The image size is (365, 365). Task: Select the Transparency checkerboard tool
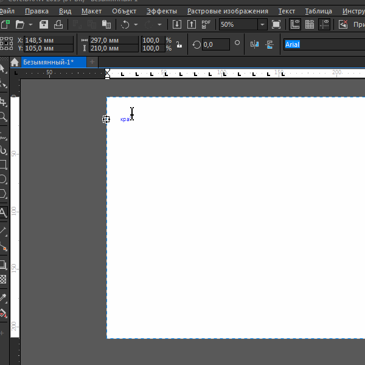point(3,279)
